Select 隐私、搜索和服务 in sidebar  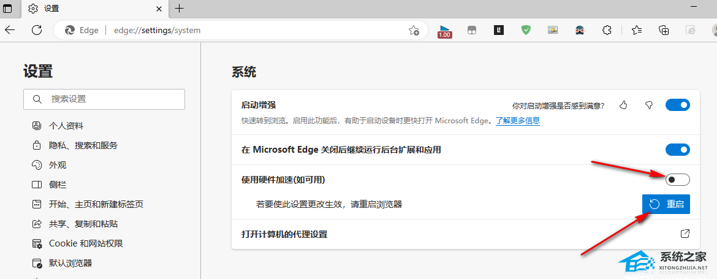coord(83,145)
